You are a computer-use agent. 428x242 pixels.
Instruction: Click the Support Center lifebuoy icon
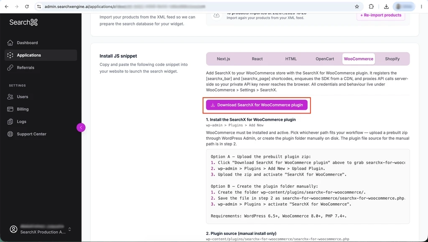click(10, 134)
